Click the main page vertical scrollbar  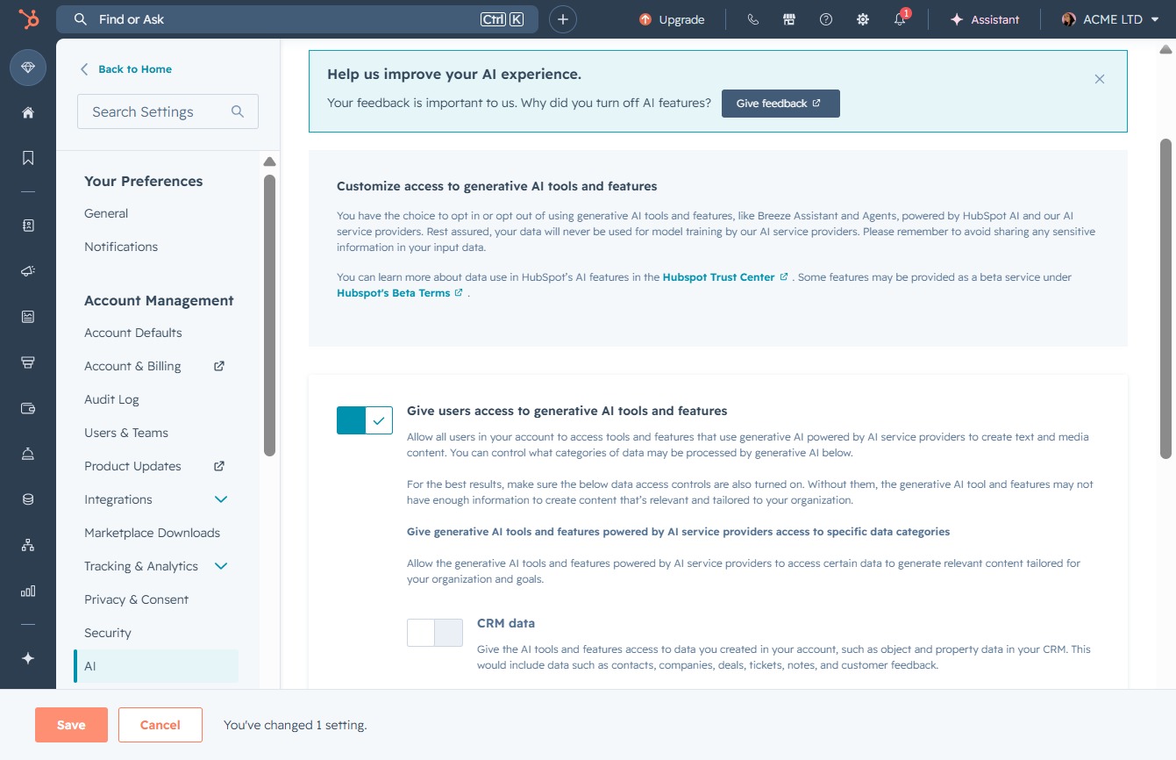coord(1165,298)
